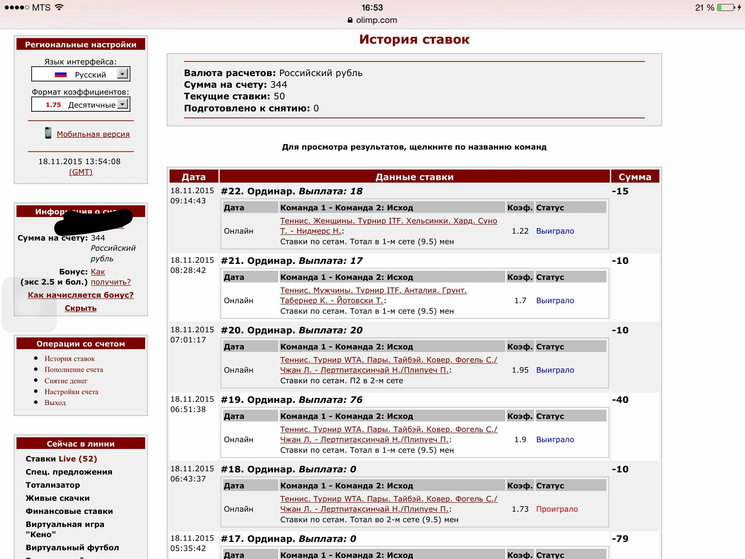The width and height of the screenshot is (745, 559).
Task: Open the Язык интерфейса dropdown arrow
Action: (123, 74)
